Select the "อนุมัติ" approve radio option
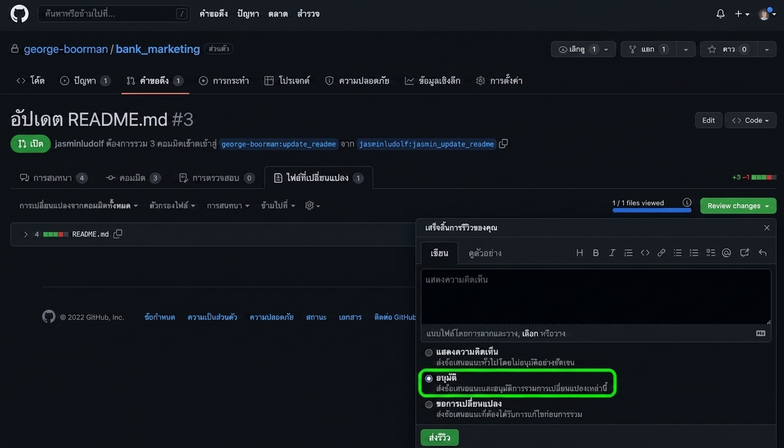 tap(429, 378)
